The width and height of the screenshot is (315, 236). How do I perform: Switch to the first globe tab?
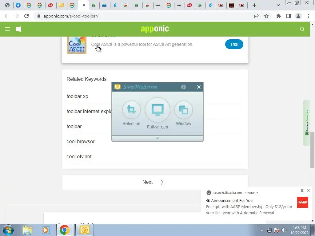(7, 5)
